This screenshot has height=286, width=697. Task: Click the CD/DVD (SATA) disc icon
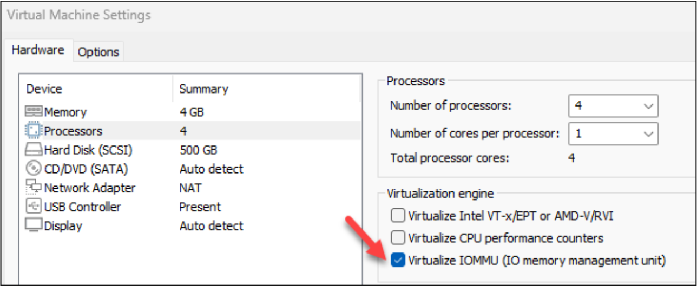34,169
